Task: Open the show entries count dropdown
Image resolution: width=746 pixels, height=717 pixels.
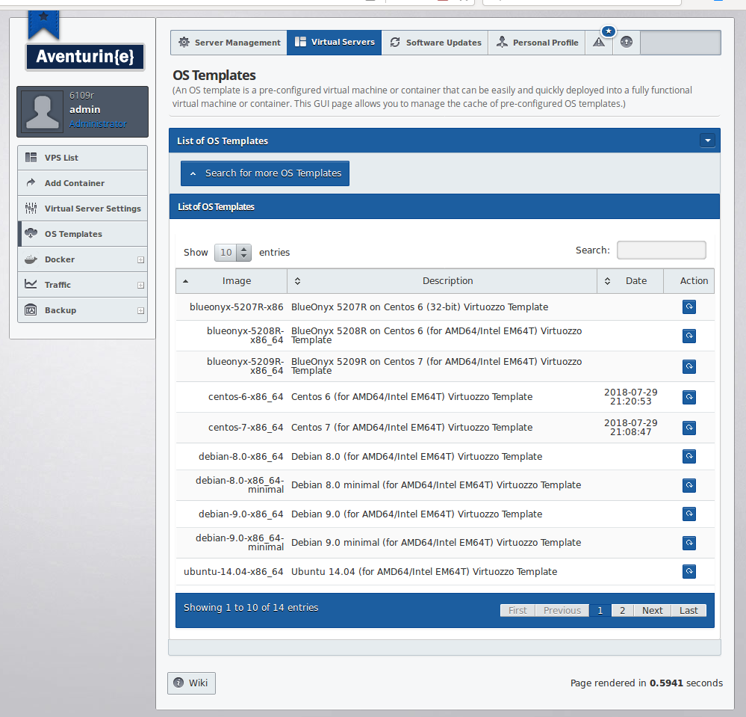Action: [233, 253]
